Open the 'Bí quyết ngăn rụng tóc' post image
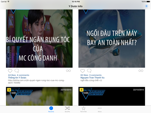 point(39,39)
